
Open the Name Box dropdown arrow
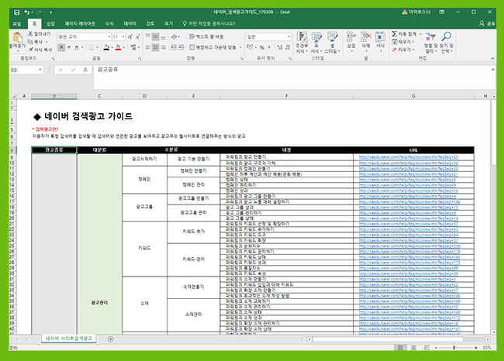click(x=40, y=70)
